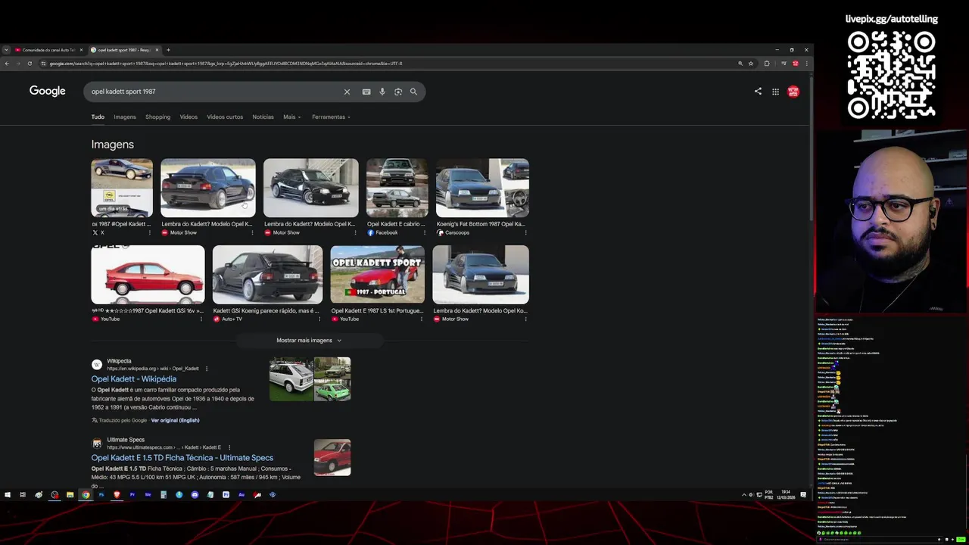
Task: Launch Premiere Pro from the taskbar
Action: [132, 495]
